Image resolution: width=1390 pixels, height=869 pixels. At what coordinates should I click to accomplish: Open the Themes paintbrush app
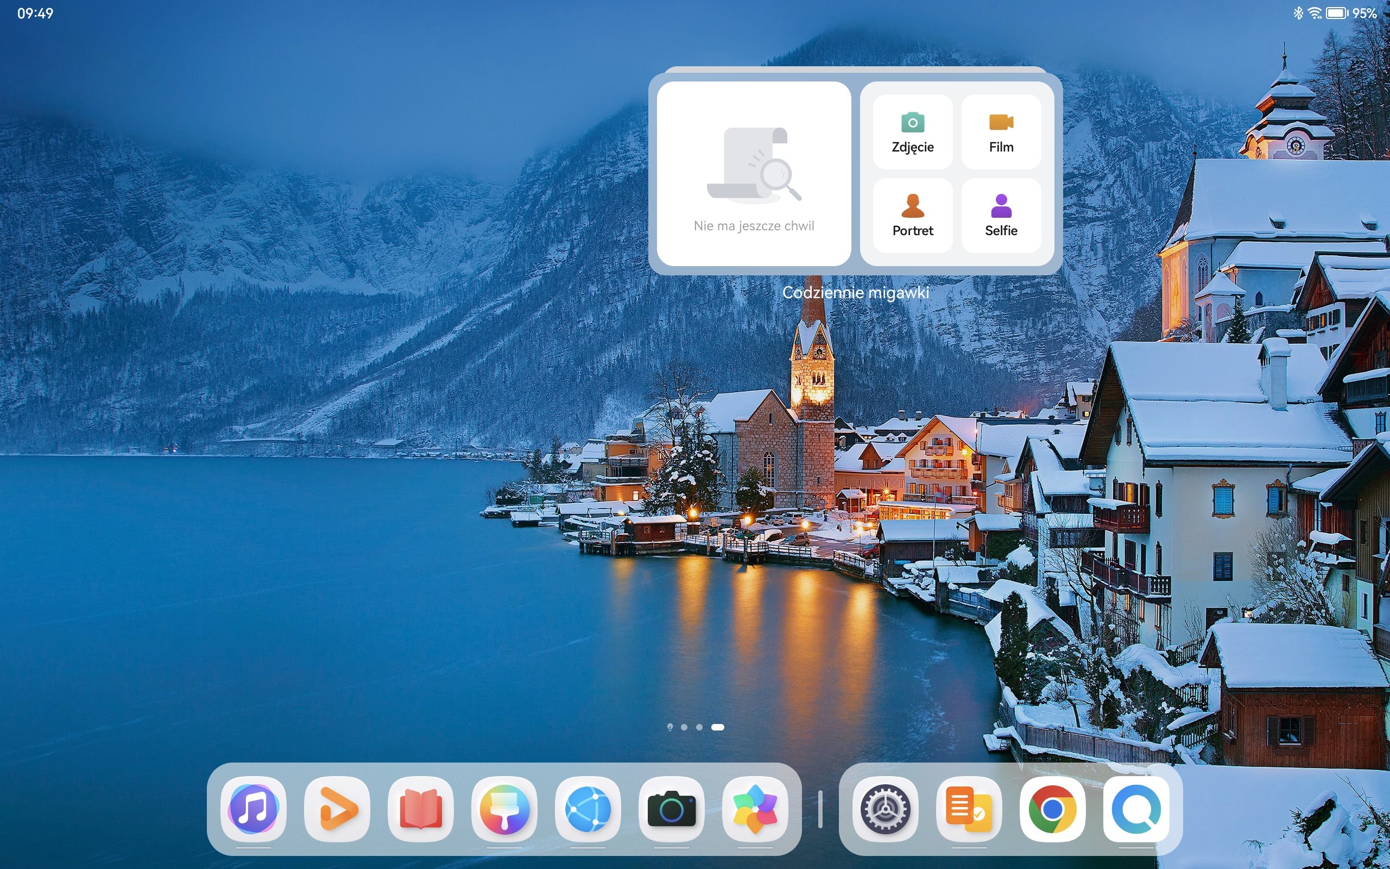pos(504,809)
